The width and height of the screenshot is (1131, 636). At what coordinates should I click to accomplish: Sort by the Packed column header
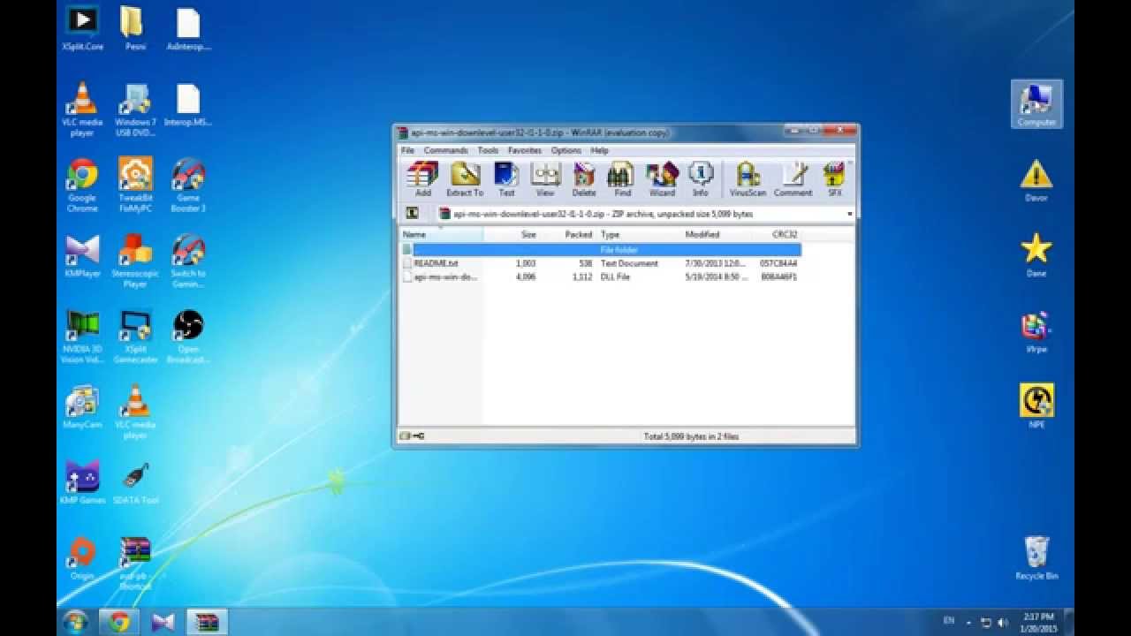pyautogui.click(x=568, y=235)
